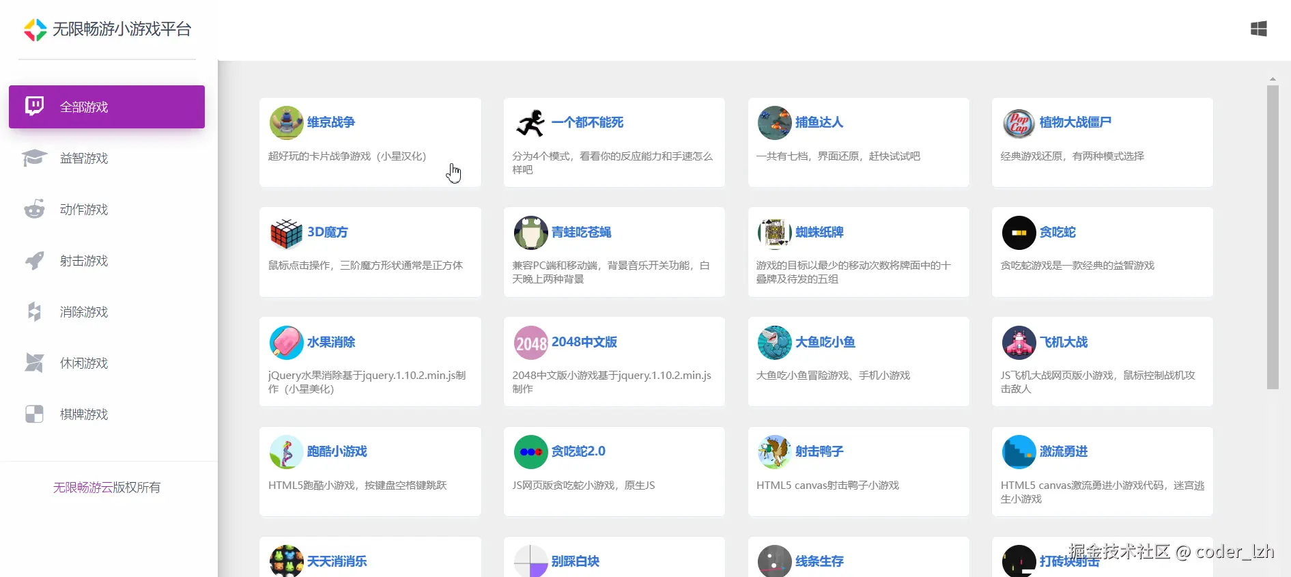The width and height of the screenshot is (1291, 577).
Task: Open the 2048中文版 title link
Action: [584, 342]
